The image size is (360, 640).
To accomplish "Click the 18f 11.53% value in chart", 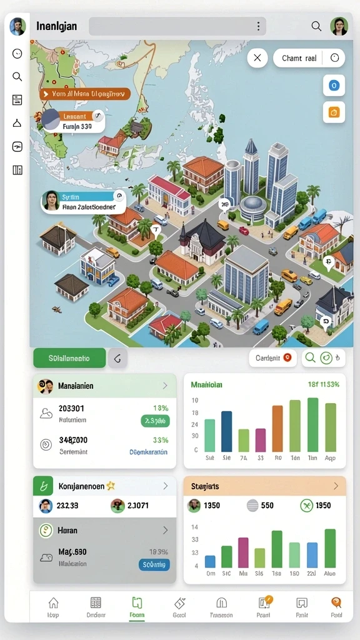I will click(x=324, y=384).
